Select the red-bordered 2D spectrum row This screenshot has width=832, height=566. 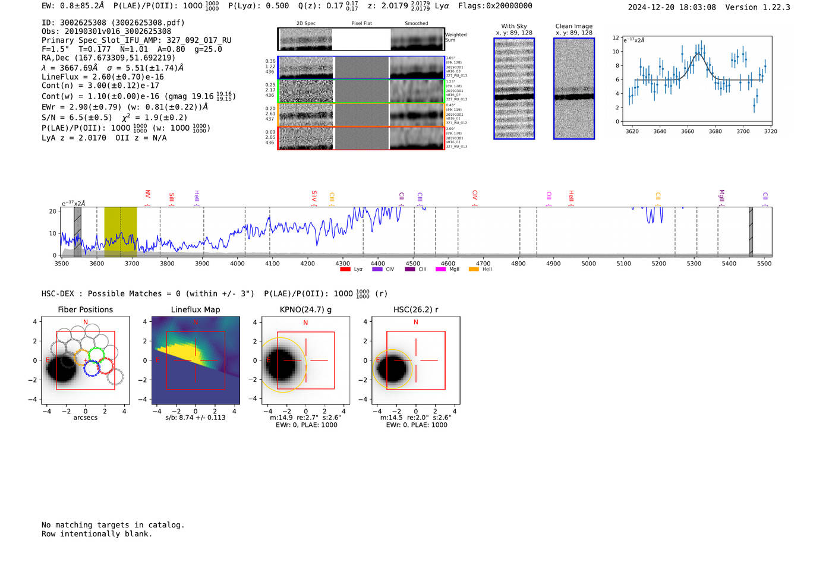361,138
